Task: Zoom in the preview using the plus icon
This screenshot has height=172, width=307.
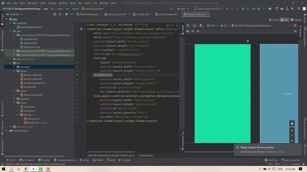Action: coord(292,130)
